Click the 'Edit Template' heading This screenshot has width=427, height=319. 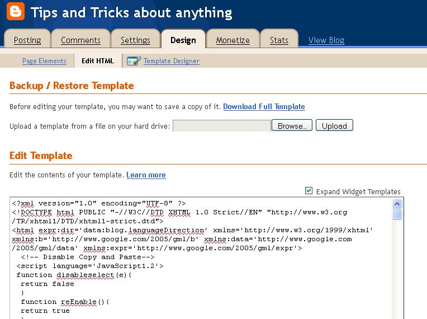tap(41, 156)
